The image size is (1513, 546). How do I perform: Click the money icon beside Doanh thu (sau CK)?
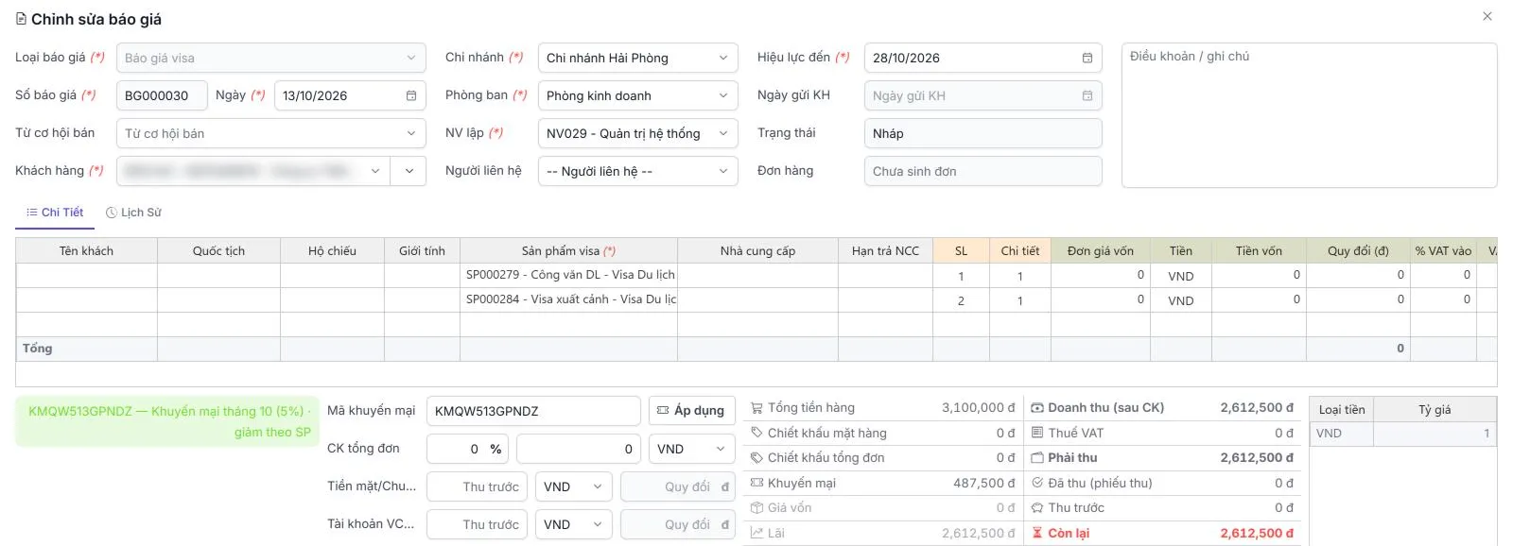(x=1037, y=408)
